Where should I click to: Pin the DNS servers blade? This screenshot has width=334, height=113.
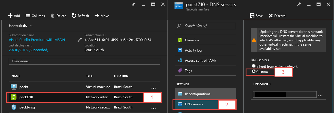pos(299,4)
